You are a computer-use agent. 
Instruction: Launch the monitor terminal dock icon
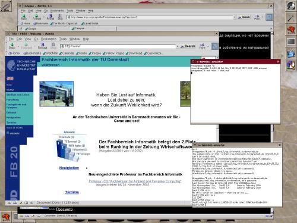click(x=291, y=42)
